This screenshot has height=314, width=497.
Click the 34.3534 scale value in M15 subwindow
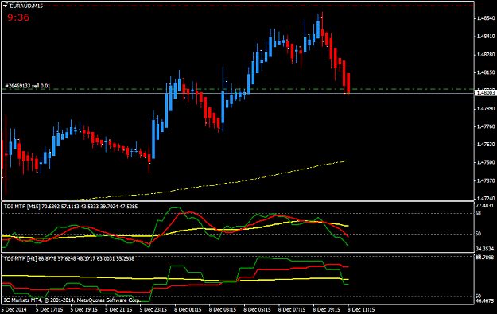coord(485,249)
